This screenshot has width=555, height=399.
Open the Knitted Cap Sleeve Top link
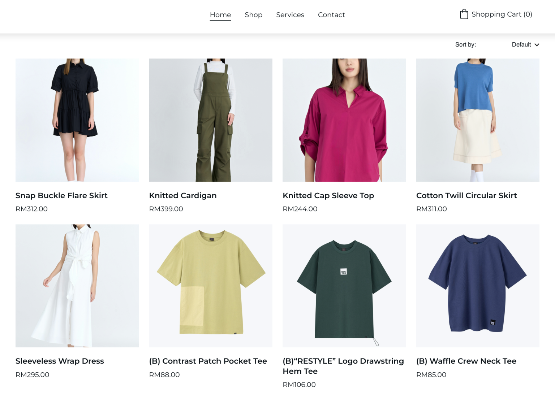(x=328, y=195)
